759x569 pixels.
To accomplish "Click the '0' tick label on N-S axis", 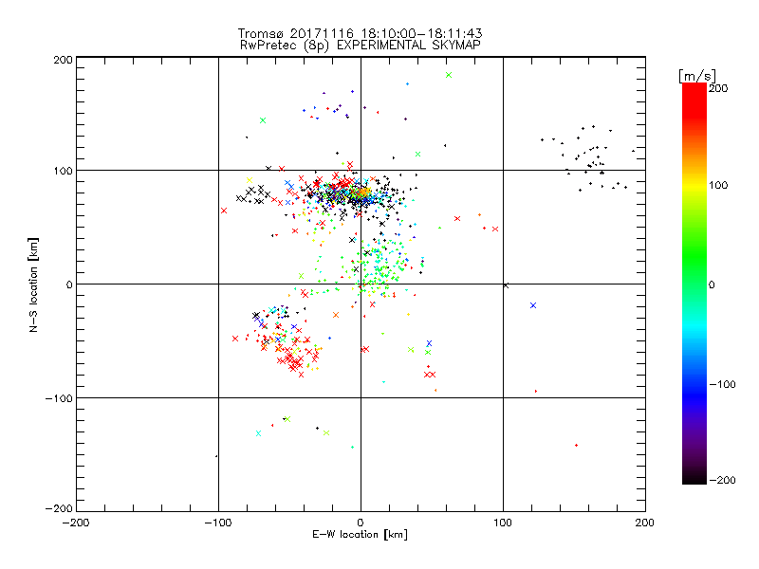I will click(69, 284).
